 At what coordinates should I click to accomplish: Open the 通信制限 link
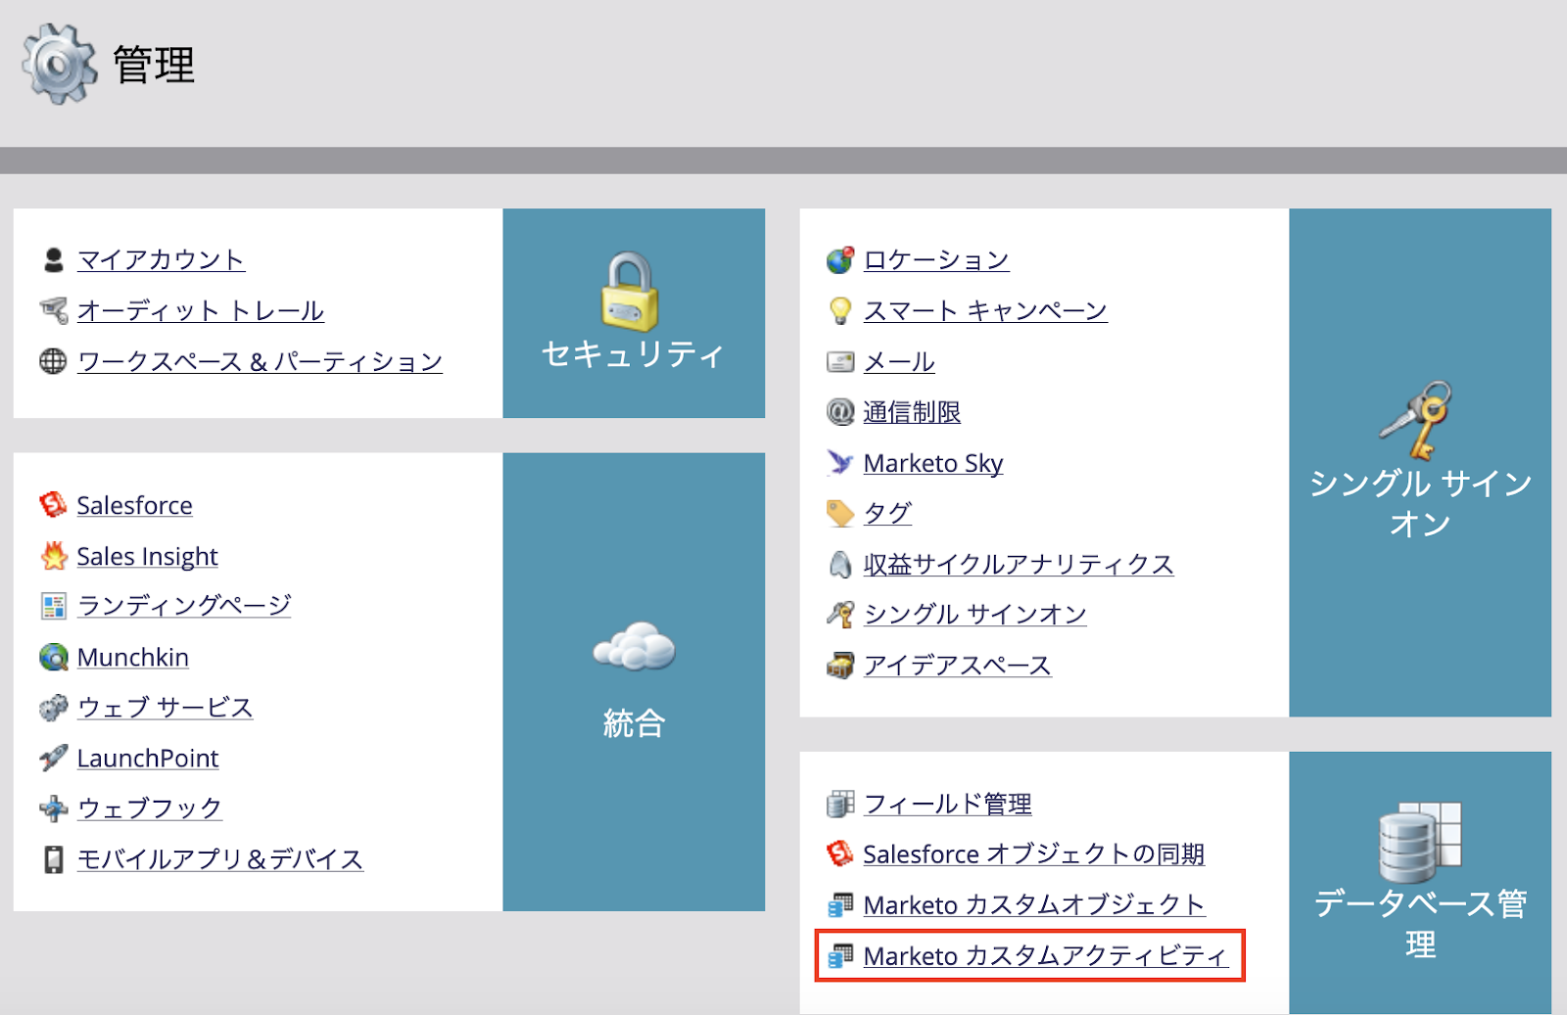[912, 412]
